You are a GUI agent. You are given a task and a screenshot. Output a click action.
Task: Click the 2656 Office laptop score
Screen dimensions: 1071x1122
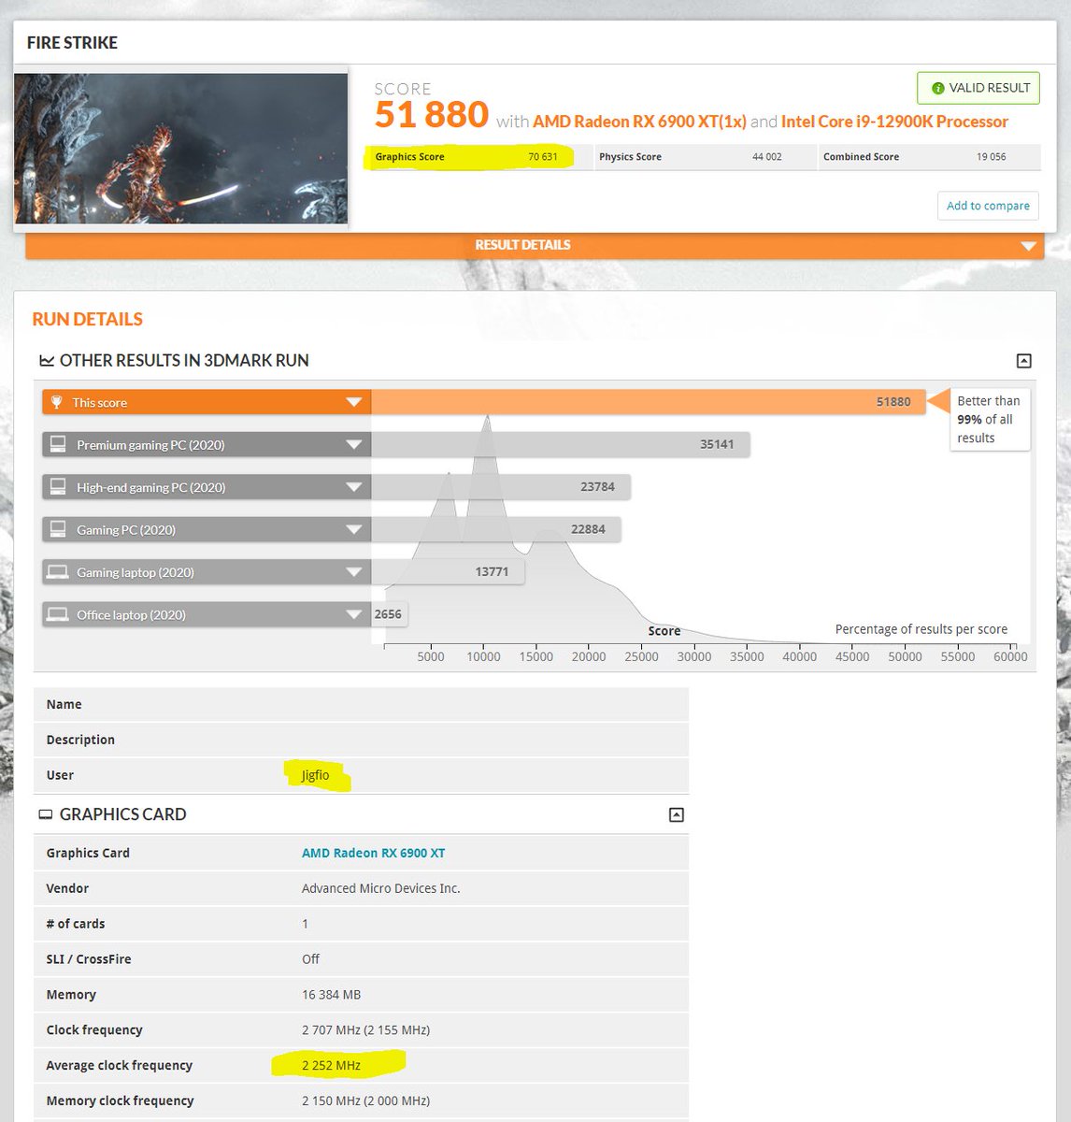pyautogui.click(x=388, y=614)
